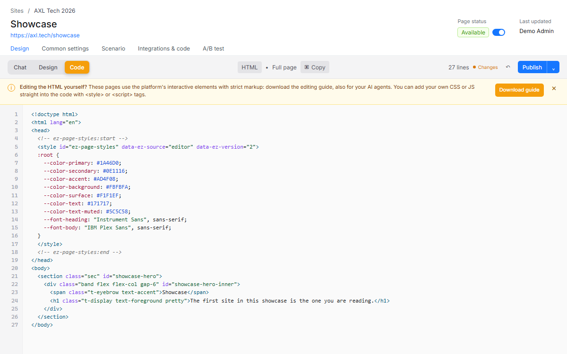The image size is (567, 354).
Task: Click the ez-page-styles:end comment
Action: pyautogui.click(x=79, y=252)
